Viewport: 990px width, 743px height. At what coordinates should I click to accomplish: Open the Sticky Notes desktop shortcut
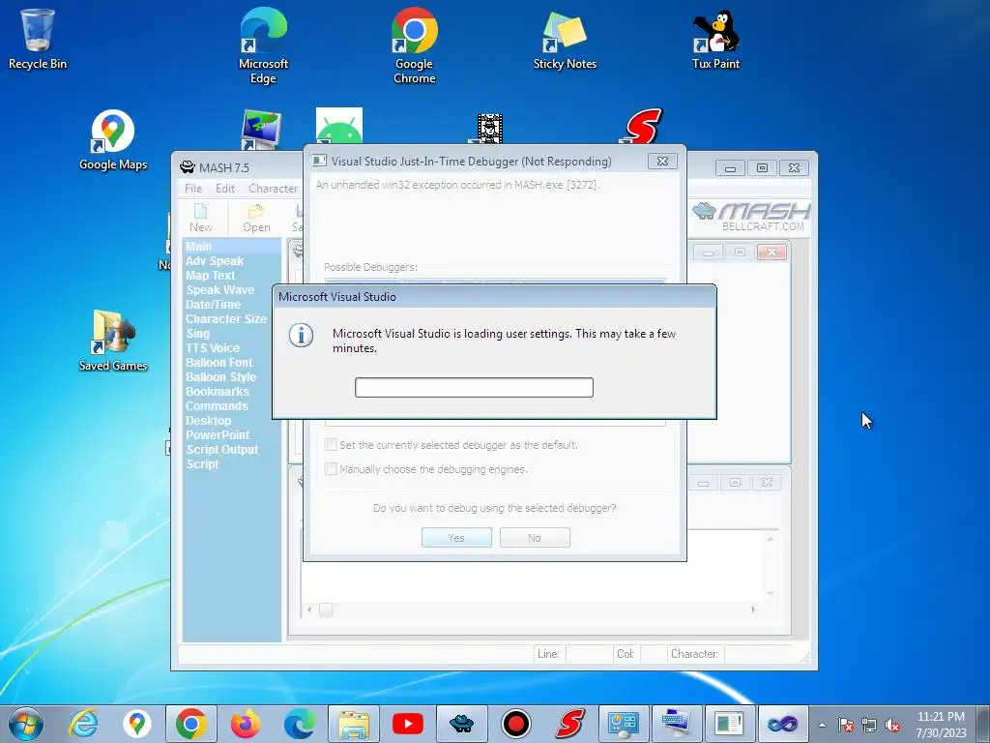pos(565,39)
